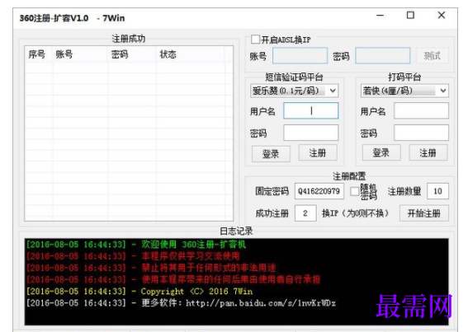Close the 360注册-扩容V1.0 window
The width and height of the screenshot is (468, 332).
(442, 15)
